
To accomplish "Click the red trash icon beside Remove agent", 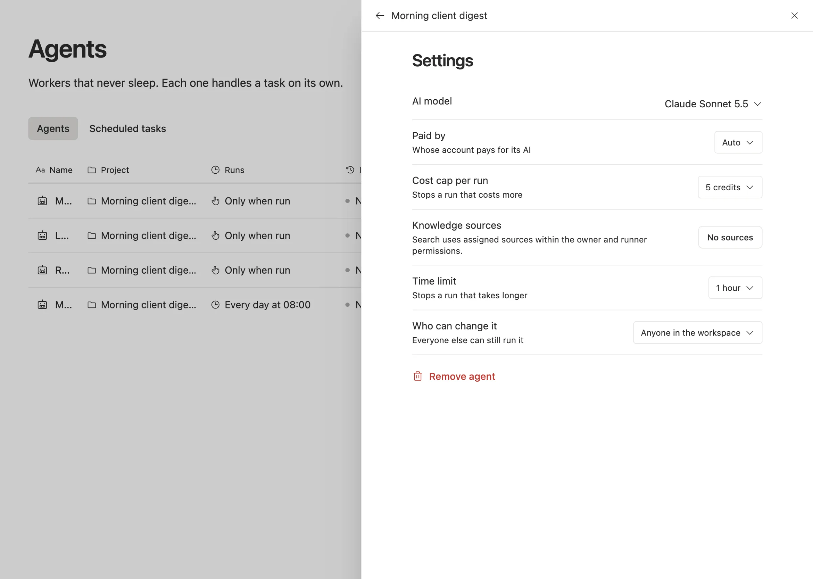I will point(418,377).
